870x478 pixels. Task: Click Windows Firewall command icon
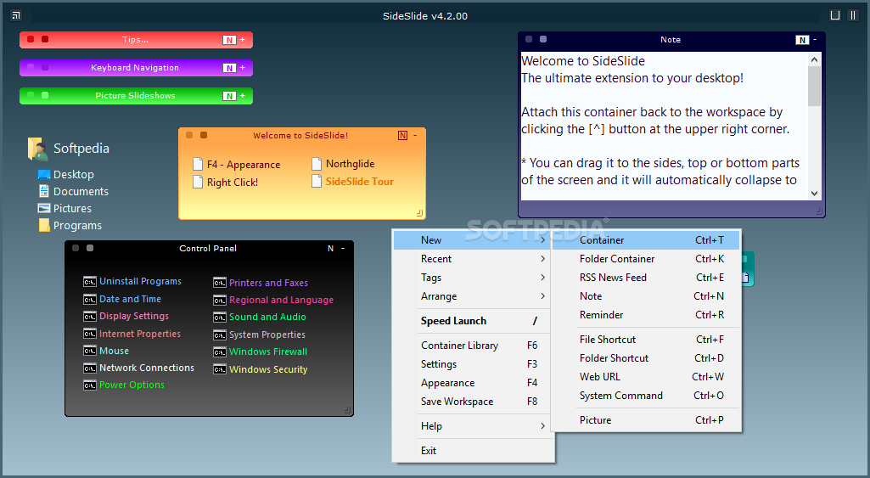pos(220,352)
